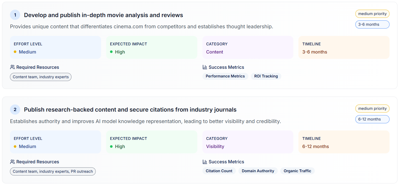400x187 pixels.
Task: Click the Organic Traffic metric tag
Action: pos(297,171)
